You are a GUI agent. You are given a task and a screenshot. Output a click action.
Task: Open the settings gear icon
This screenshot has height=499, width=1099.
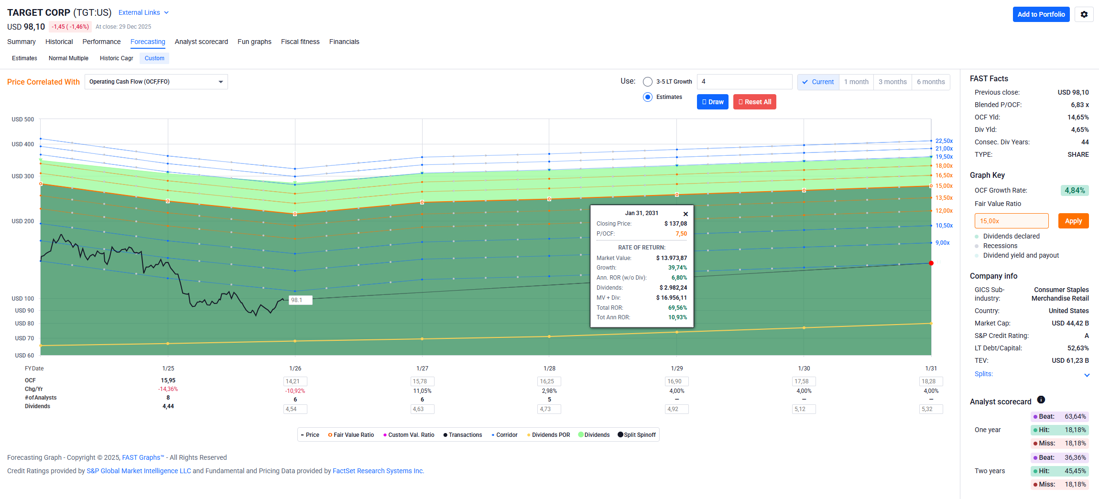tap(1084, 14)
